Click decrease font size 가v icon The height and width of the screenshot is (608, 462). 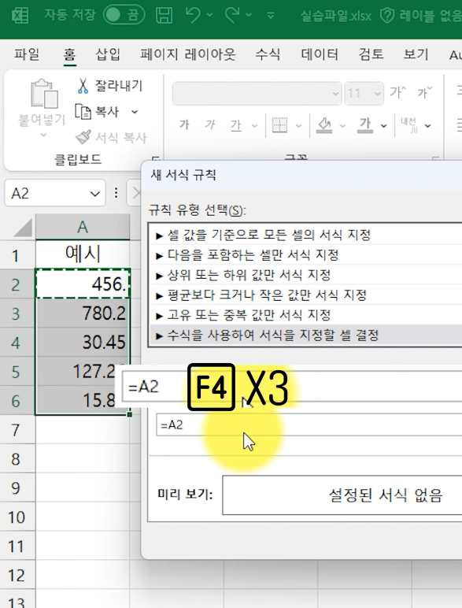point(425,92)
